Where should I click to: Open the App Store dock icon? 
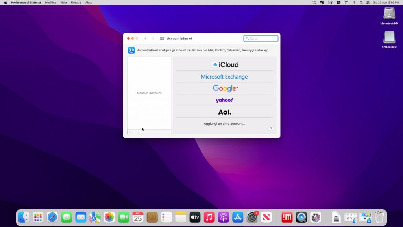click(x=238, y=217)
